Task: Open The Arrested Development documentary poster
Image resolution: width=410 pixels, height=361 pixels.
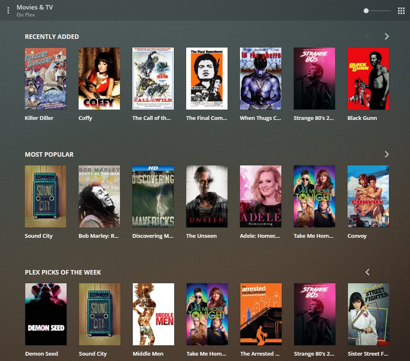Action: (x=261, y=314)
